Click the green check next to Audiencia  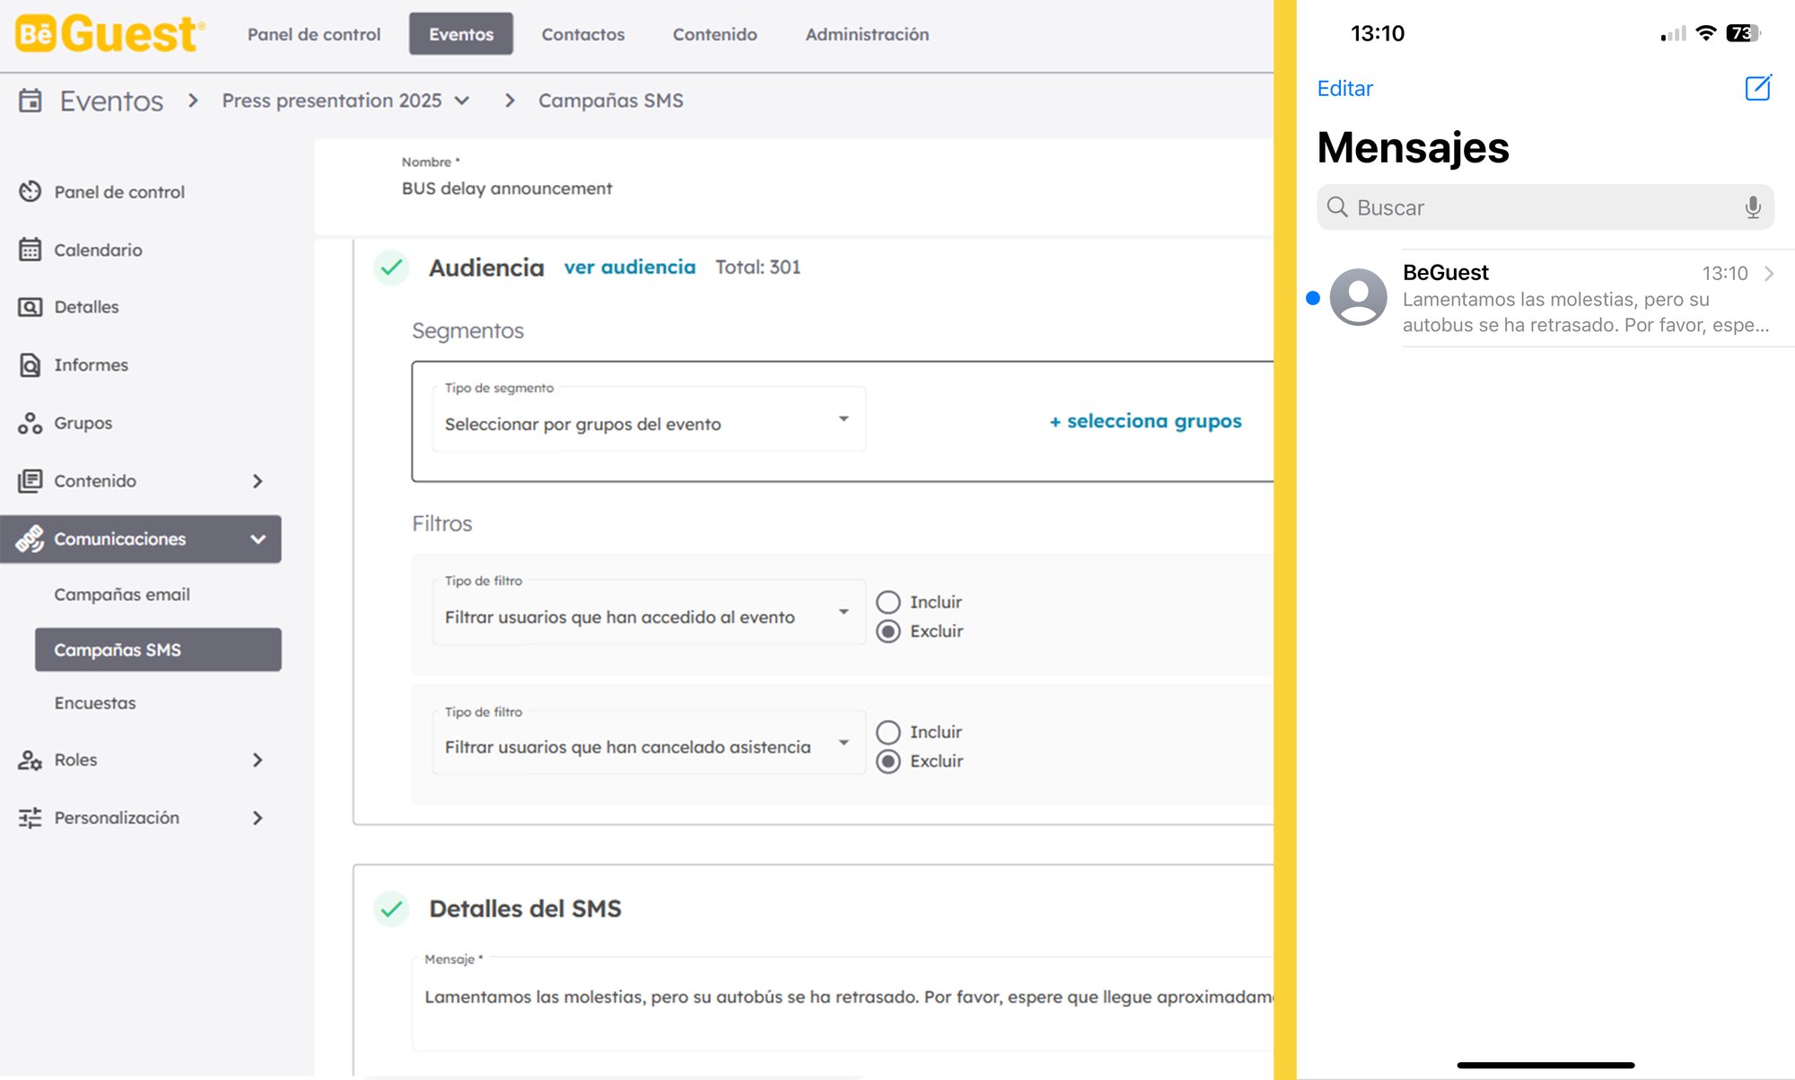pyautogui.click(x=391, y=268)
